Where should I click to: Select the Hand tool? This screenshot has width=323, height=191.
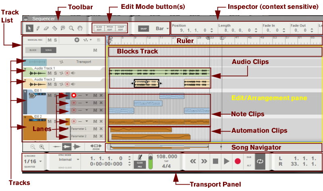point(80,29)
